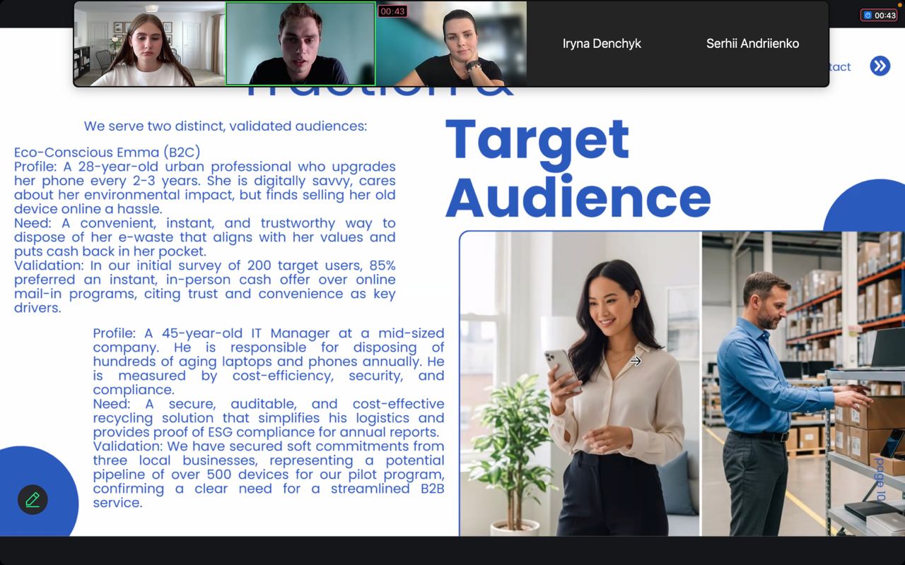
Task: Select the Iryna Denchyk participant tile
Action: (x=602, y=44)
